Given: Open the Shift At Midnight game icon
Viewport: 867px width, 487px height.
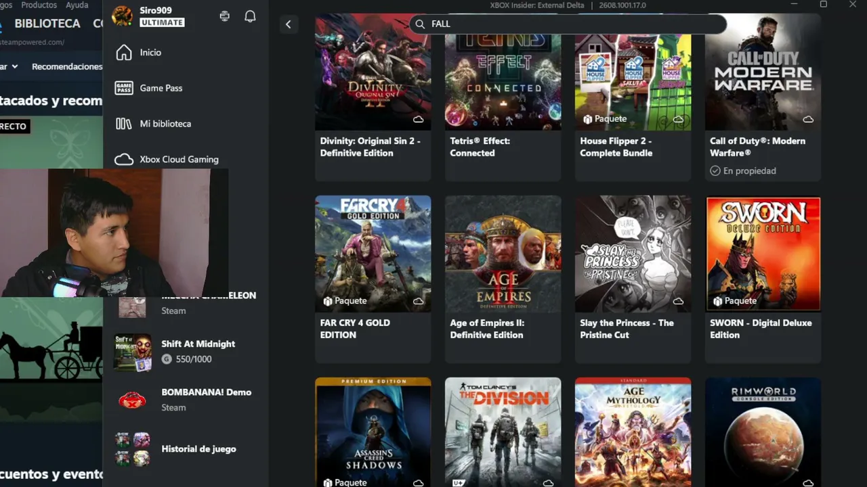Looking at the screenshot, I should click(132, 352).
